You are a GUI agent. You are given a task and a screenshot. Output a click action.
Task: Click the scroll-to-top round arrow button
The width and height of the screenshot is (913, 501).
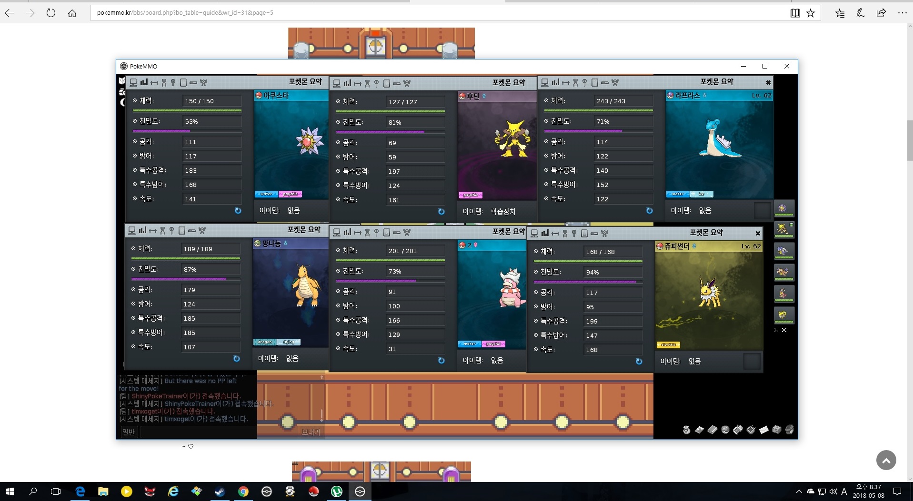886,460
